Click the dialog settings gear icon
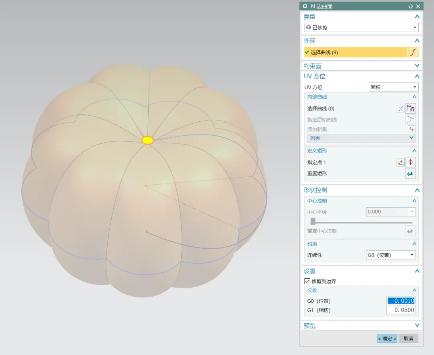This screenshot has width=434, height=355. click(305, 6)
